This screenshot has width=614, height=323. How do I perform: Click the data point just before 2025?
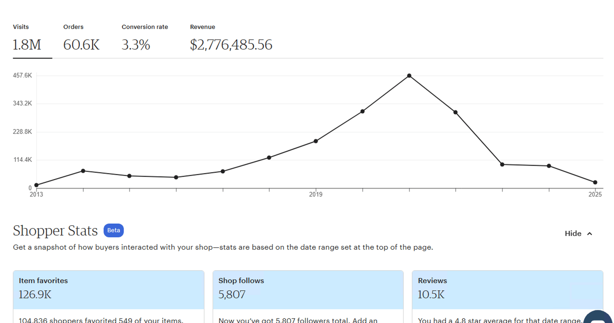coord(549,166)
